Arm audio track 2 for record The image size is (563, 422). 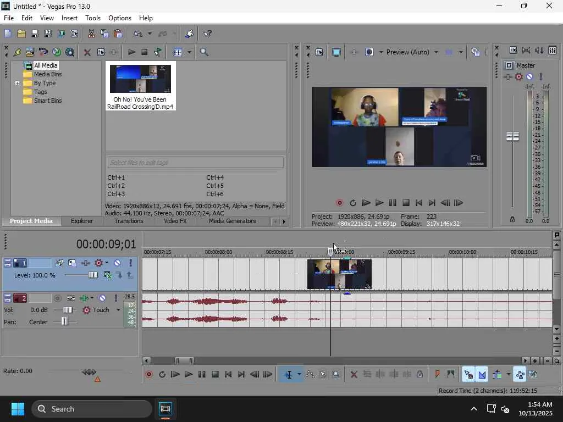(x=57, y=298)
